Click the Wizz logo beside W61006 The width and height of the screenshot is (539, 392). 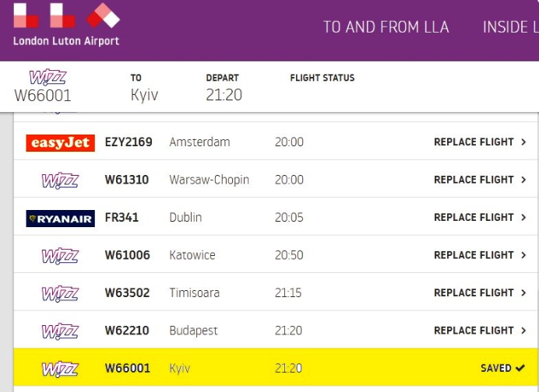tap(60, 256)
